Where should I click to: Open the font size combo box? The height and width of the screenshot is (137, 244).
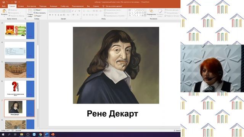tap(68, 11)
